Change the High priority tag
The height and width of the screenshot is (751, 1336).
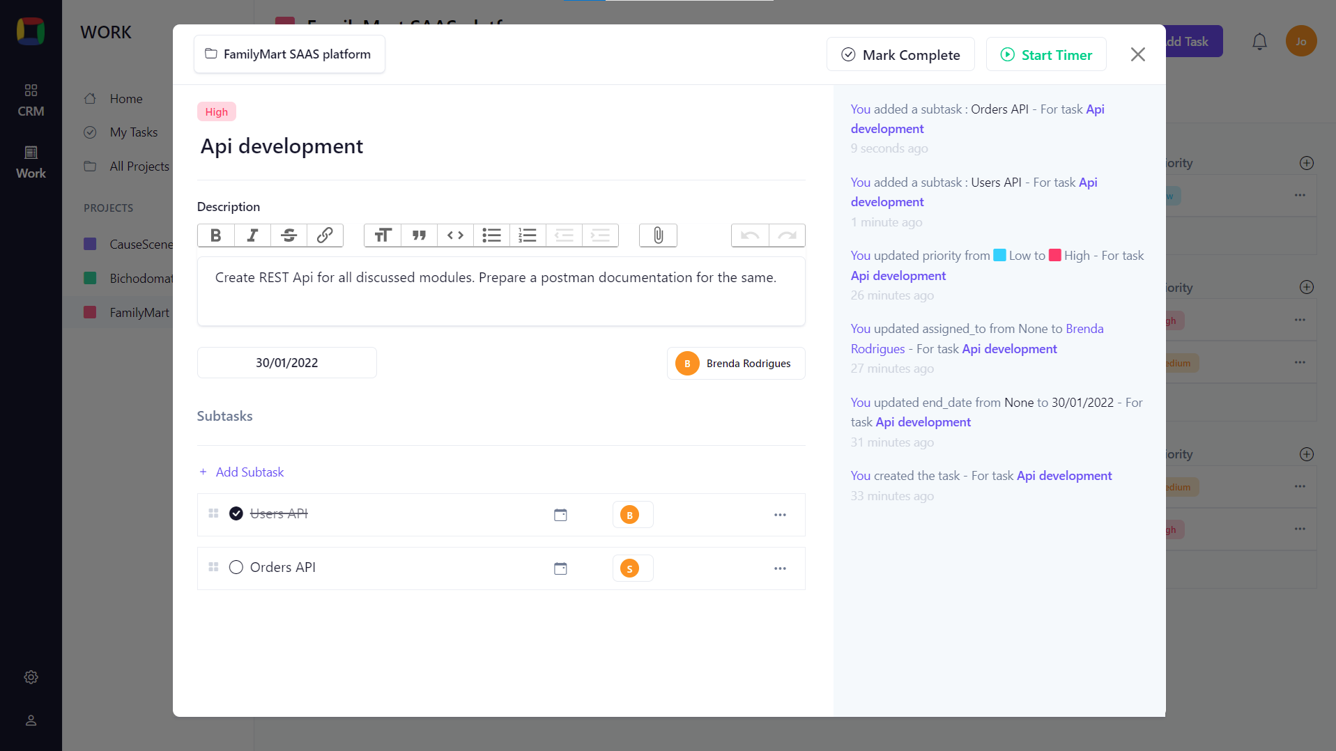point(217,112)
